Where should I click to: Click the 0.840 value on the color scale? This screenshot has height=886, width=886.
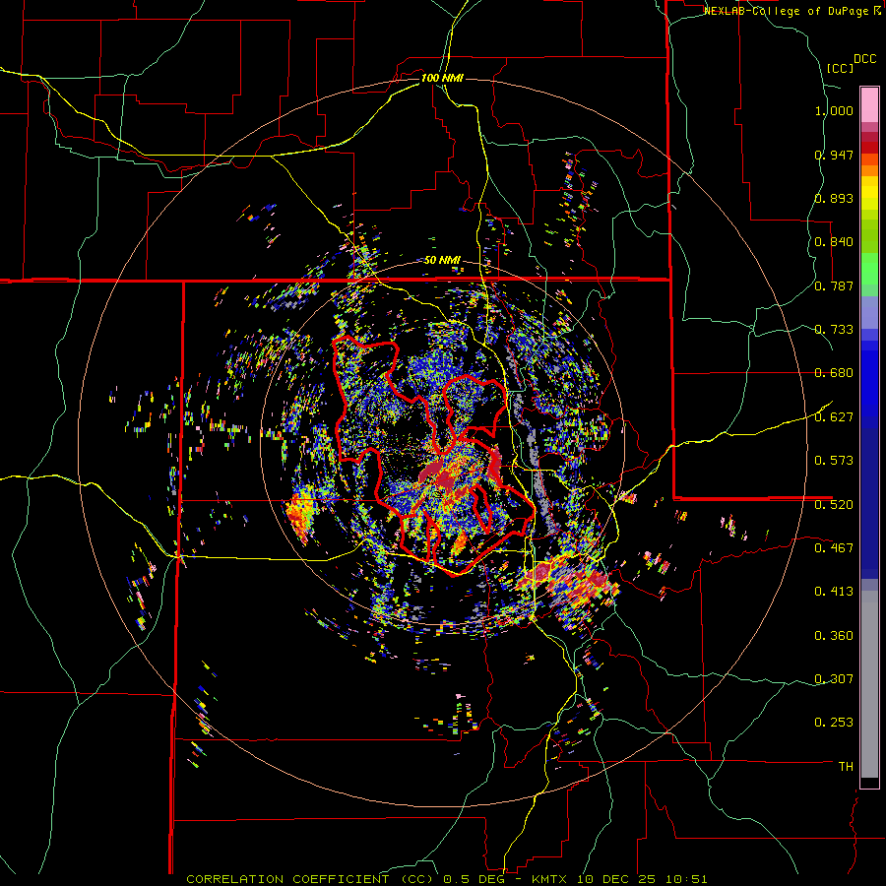tap(834, 242)
